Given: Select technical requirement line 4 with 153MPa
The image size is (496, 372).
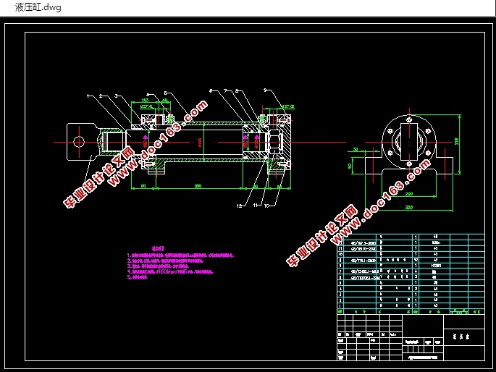Looking at the screenshot, I should 170,271.
